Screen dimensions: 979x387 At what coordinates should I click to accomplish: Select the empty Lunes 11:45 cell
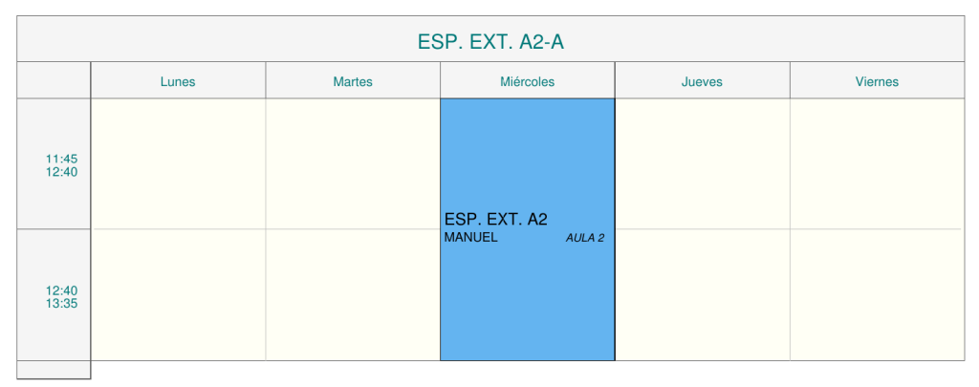(x=178, y=163)
